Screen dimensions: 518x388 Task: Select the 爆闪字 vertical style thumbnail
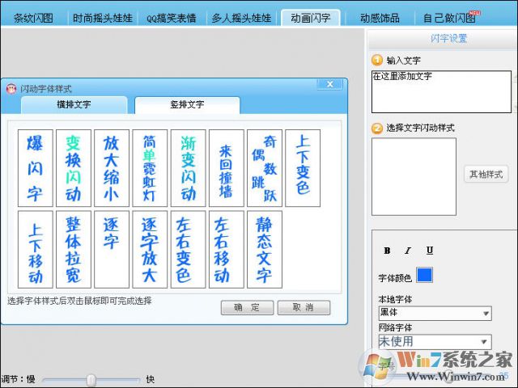click(36, 168)
